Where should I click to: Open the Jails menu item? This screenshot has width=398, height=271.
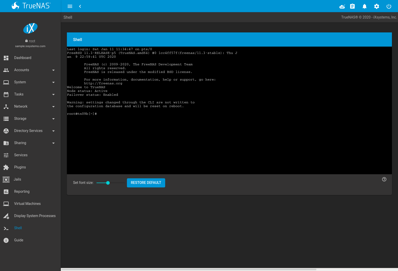point(30,179)
